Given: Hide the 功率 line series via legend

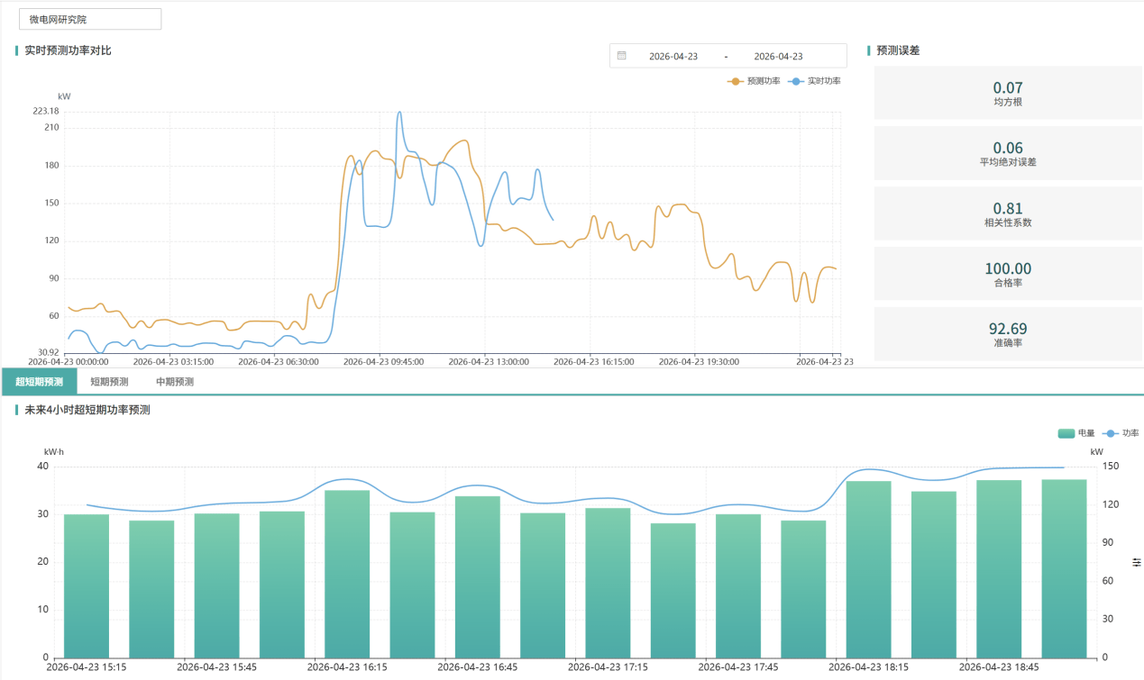Looking at the screenshot, I should pyautogui.click(x=1121, y=433).
